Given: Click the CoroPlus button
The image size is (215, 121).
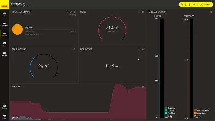Looking at the screenshot, I should pyautogui.click(x=205, y=5).
